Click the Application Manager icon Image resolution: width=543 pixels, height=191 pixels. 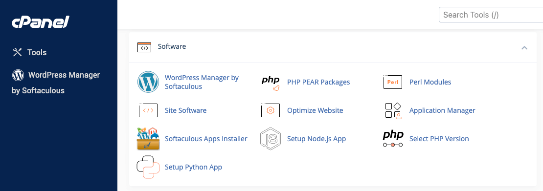pyautogui.click(x=393, y=111)
